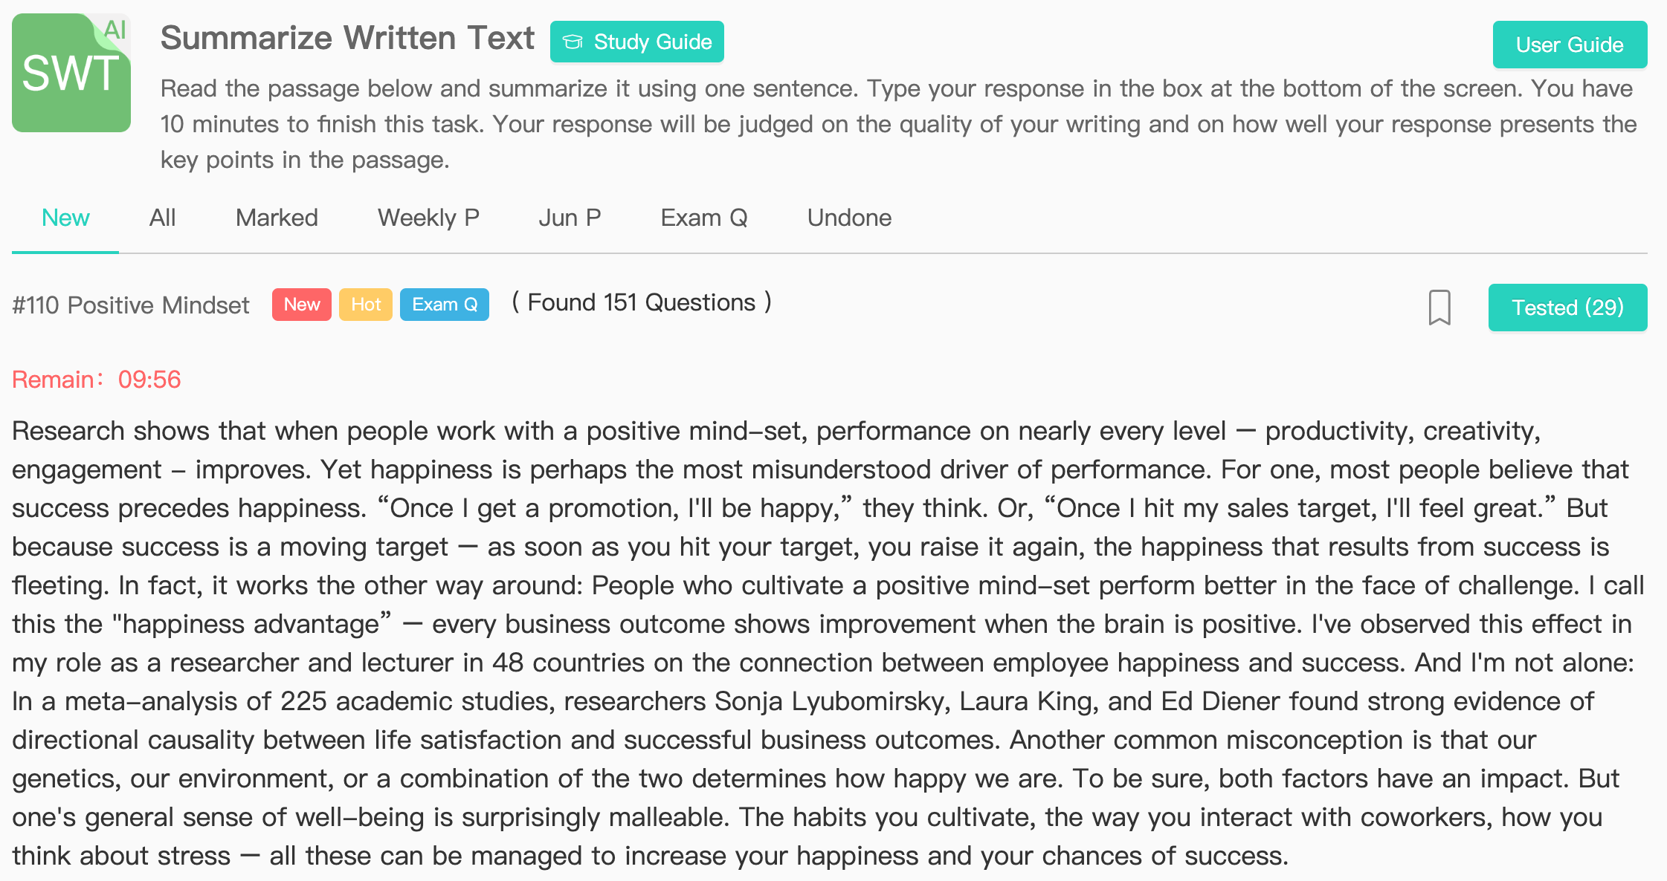Screen dimensions: 1667x881
Task: Click the green SWT AI logo icon
Action: click(71, 73)
